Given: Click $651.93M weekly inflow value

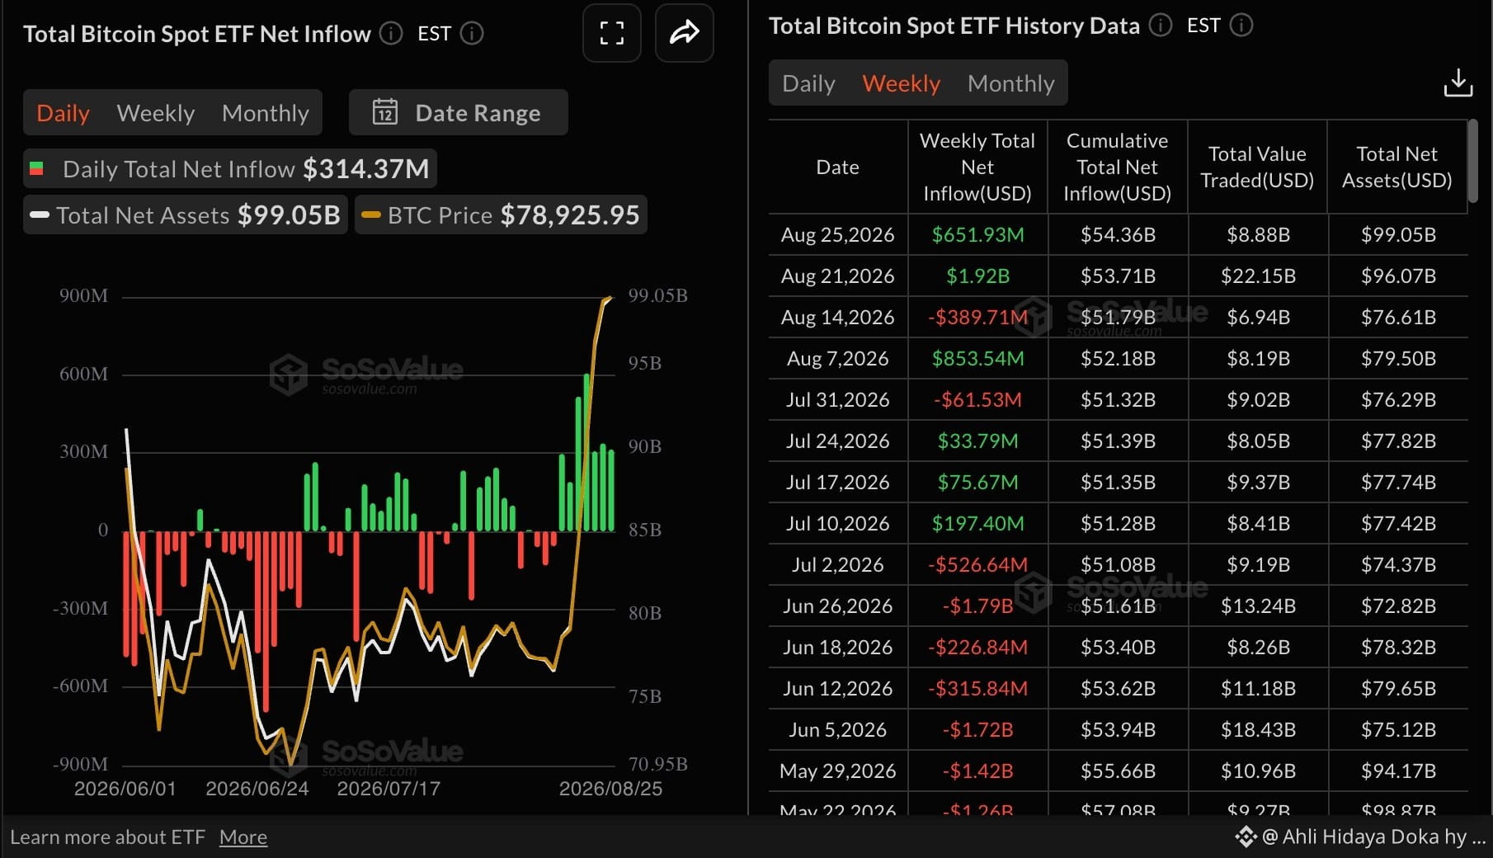Looking at the screenshot, I should click(x=977, y=234).
